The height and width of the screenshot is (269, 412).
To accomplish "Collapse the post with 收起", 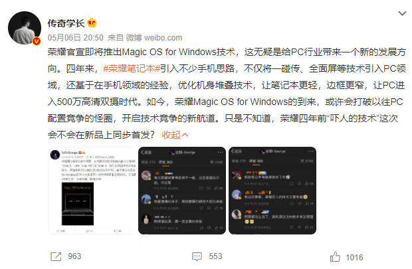I will [171, 135].
